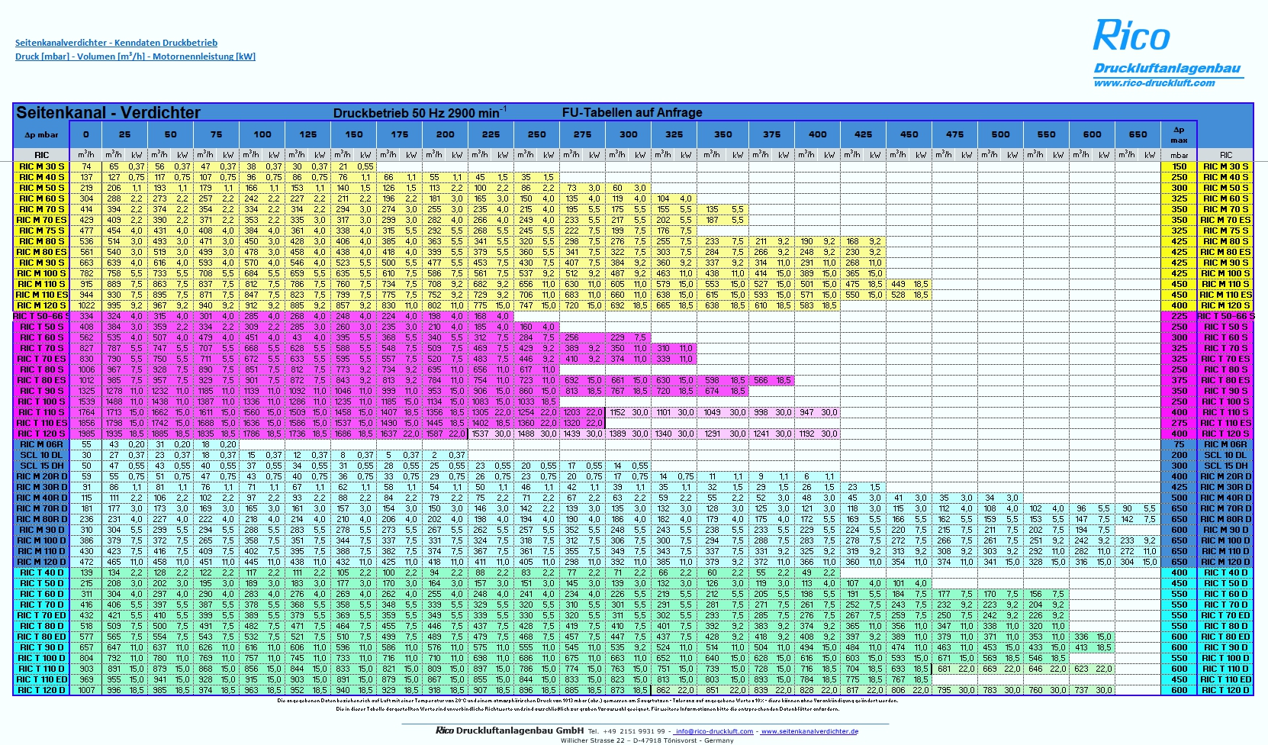The width and height of the screenshot is (1268, 745).
Task: Select the 0 mbar pressure column header
Action: [x=86, y=134]
